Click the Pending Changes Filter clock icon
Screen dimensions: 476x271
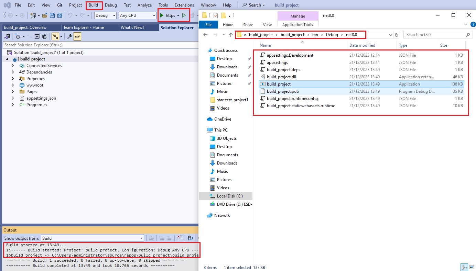click(x=18, y=36)
